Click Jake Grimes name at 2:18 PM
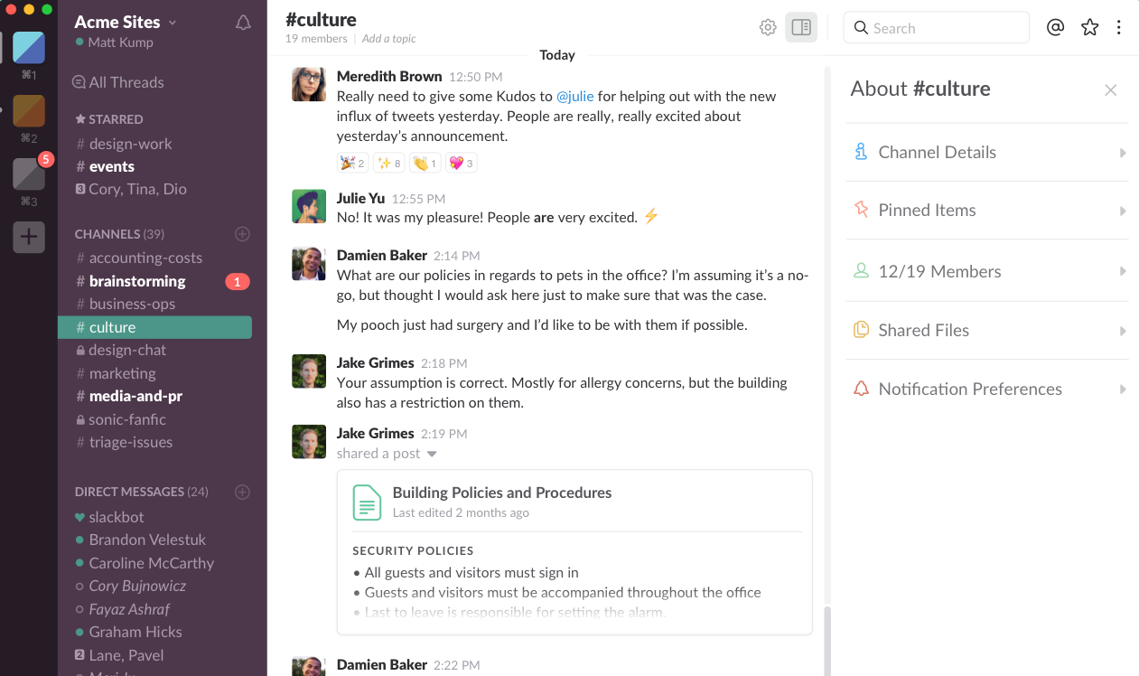Viewport: 1139px width, 676px height. click(375, 363)
